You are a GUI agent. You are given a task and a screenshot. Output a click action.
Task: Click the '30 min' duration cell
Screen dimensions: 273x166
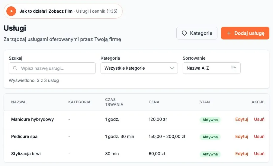(x=112, y=154)
